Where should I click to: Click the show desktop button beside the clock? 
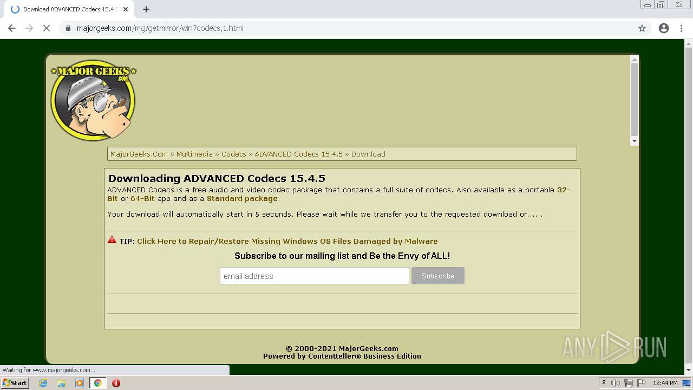point(687,383)
